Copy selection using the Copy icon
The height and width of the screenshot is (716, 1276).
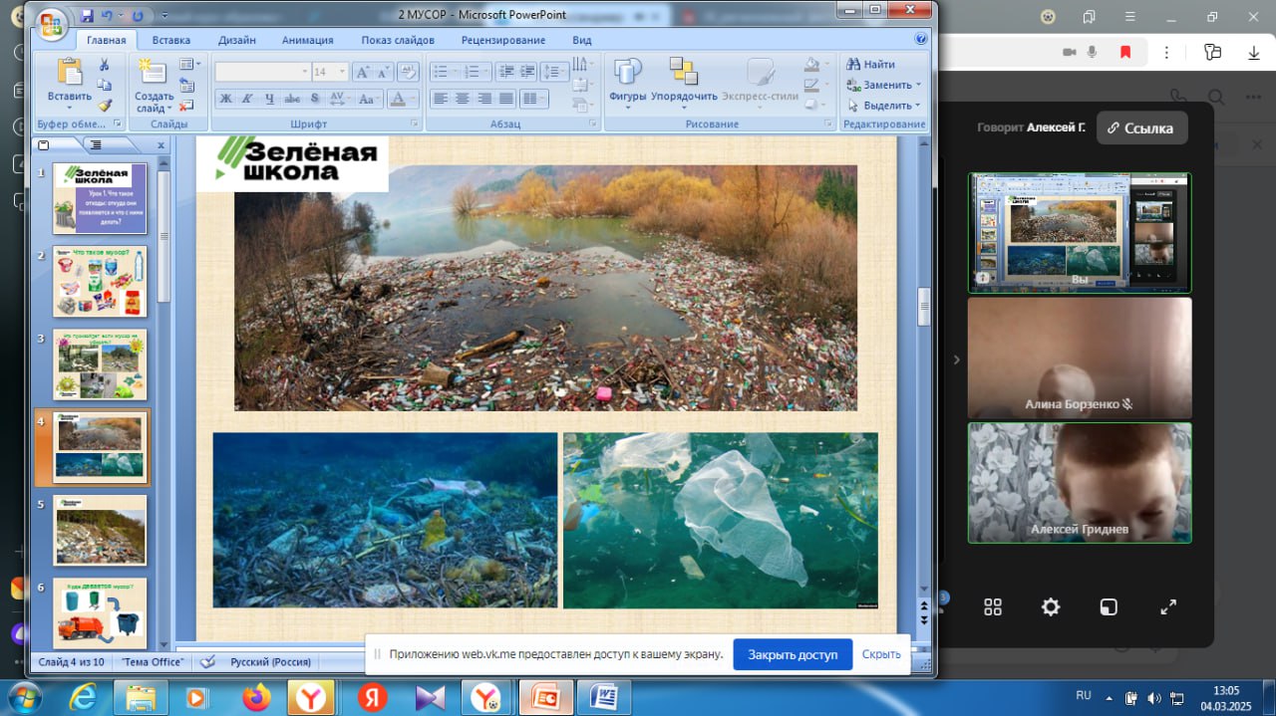point(105,85)
